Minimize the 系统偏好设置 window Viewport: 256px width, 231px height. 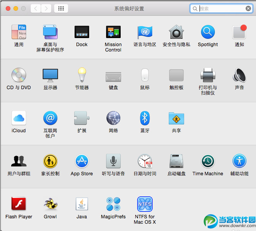(16, 8)
